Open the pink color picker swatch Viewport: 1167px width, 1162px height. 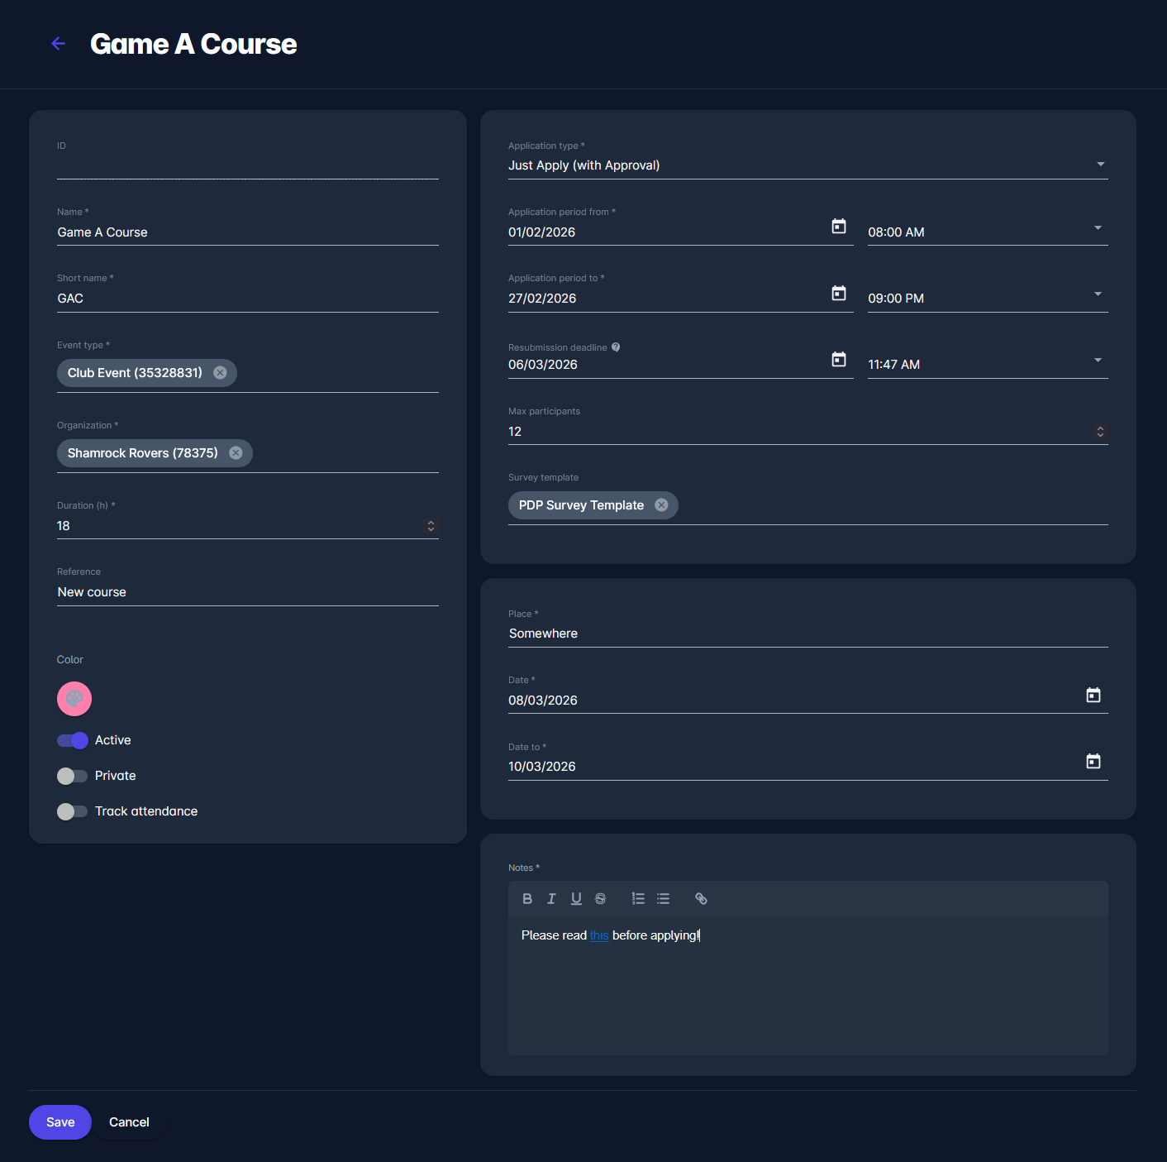coord(74,699)
